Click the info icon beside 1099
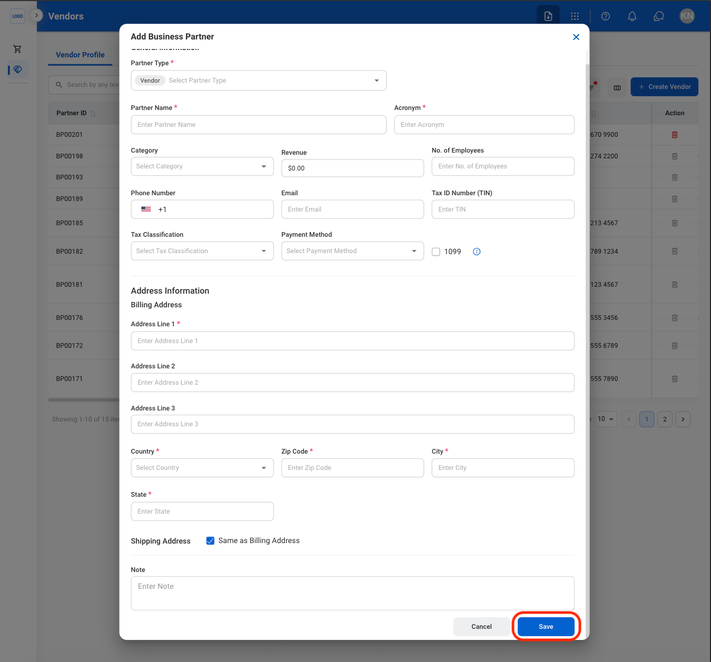This screenshot has height=662, width=711. point(477,252)
